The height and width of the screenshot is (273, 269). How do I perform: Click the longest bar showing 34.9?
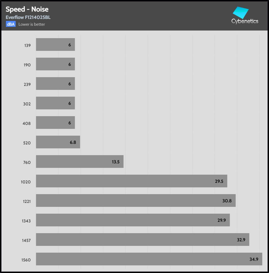(x=149, y=259)
